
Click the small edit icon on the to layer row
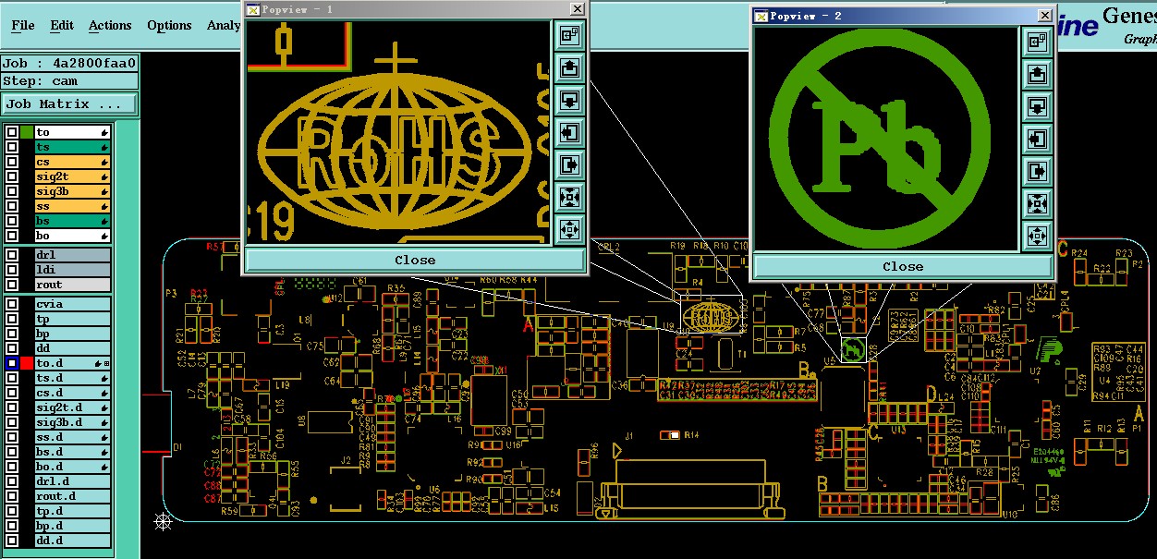tap(105, 133)
